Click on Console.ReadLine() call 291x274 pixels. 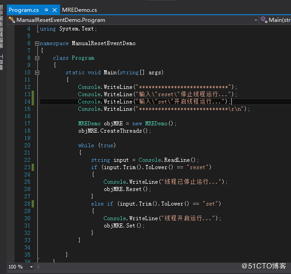(x=168, y=160)
